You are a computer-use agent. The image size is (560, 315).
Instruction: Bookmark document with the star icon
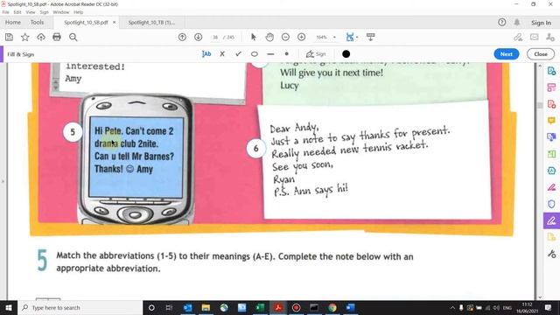[25, 37]
